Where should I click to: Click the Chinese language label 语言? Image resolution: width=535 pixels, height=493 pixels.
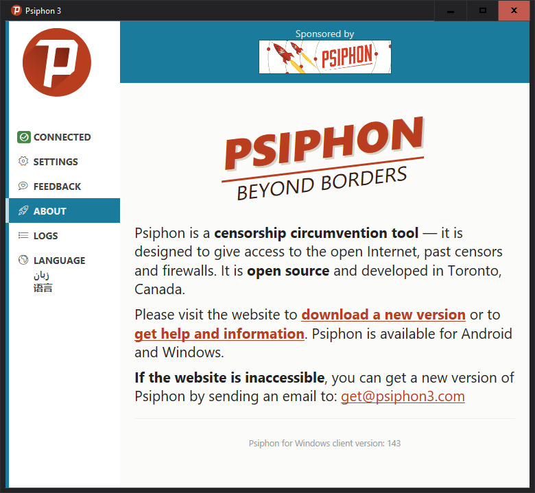point(43,288)
